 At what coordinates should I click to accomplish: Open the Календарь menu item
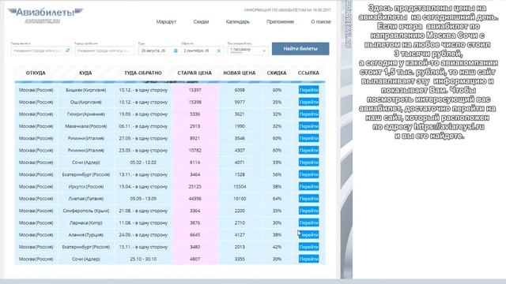237,21
